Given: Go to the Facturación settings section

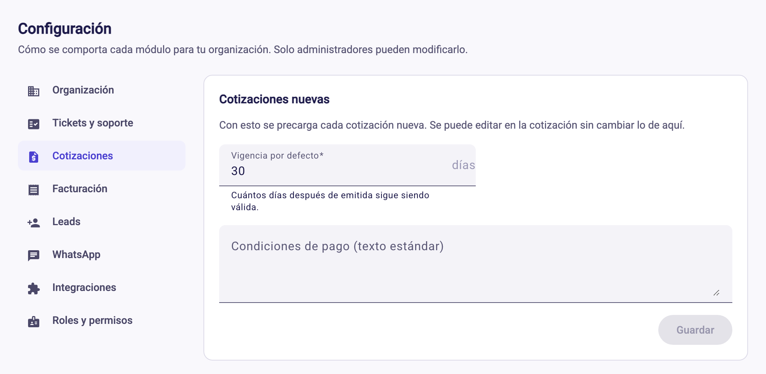Looking at the screenshot, I should point(102,188).
